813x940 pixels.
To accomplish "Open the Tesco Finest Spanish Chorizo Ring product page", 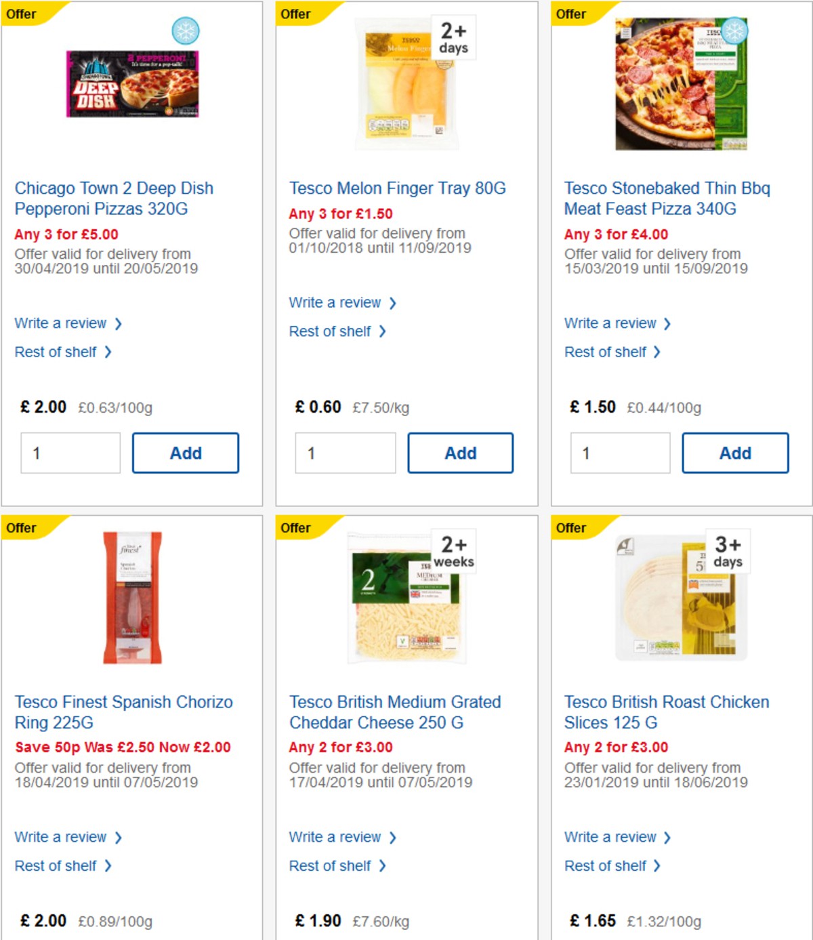I will pos(124,712).
